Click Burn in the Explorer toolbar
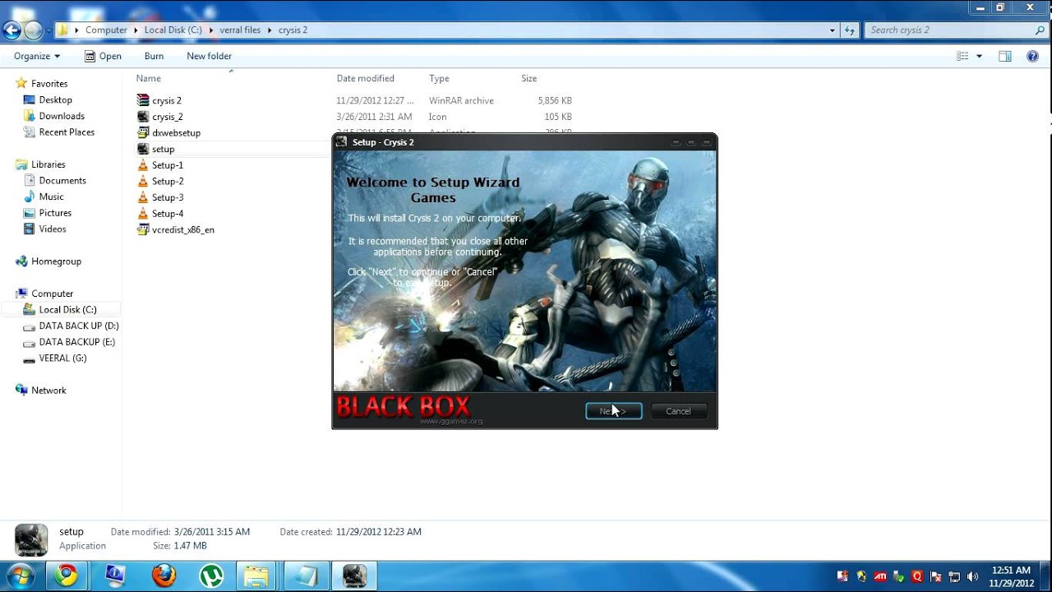Viewport: 1052px width, 592px height. tap(154, 56)
